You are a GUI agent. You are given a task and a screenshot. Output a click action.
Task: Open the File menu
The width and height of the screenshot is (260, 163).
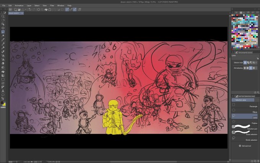point(4,5)
